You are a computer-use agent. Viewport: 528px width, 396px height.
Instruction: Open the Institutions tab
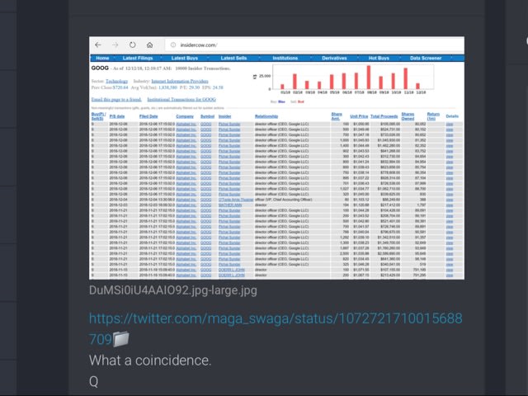click(x=285, y=59)
